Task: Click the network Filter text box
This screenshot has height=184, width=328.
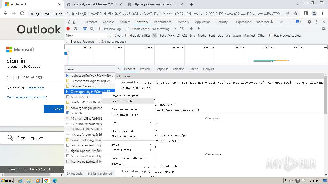Action: click(86, 36)
